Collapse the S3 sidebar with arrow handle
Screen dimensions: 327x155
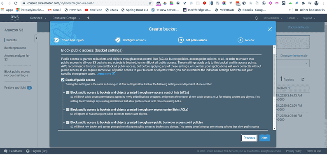(x=36, y=38)
